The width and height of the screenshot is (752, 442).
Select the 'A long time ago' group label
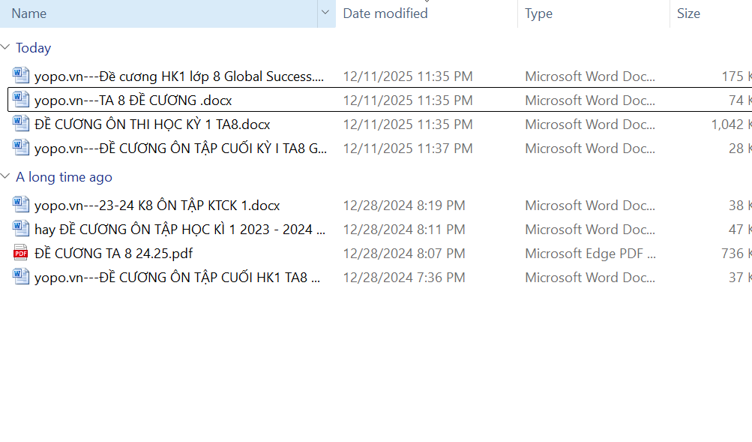click(x=64, y=177)
